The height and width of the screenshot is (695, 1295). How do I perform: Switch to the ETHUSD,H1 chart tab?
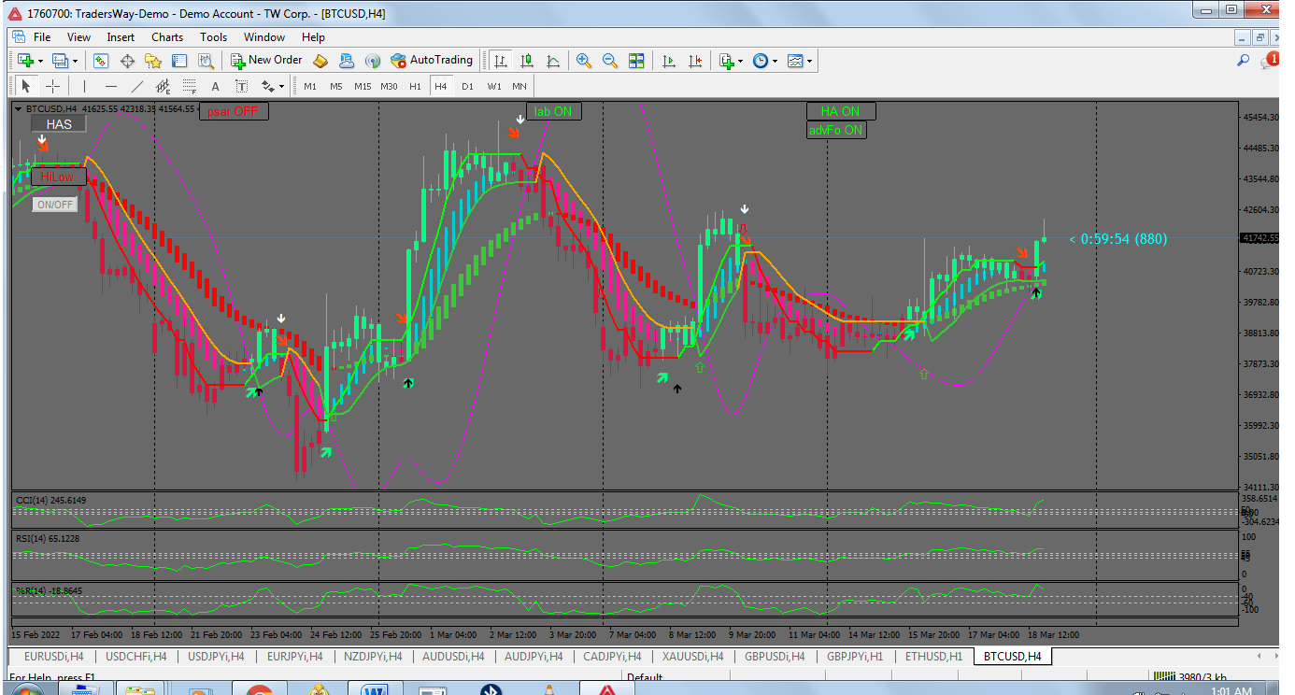[933, 657]
